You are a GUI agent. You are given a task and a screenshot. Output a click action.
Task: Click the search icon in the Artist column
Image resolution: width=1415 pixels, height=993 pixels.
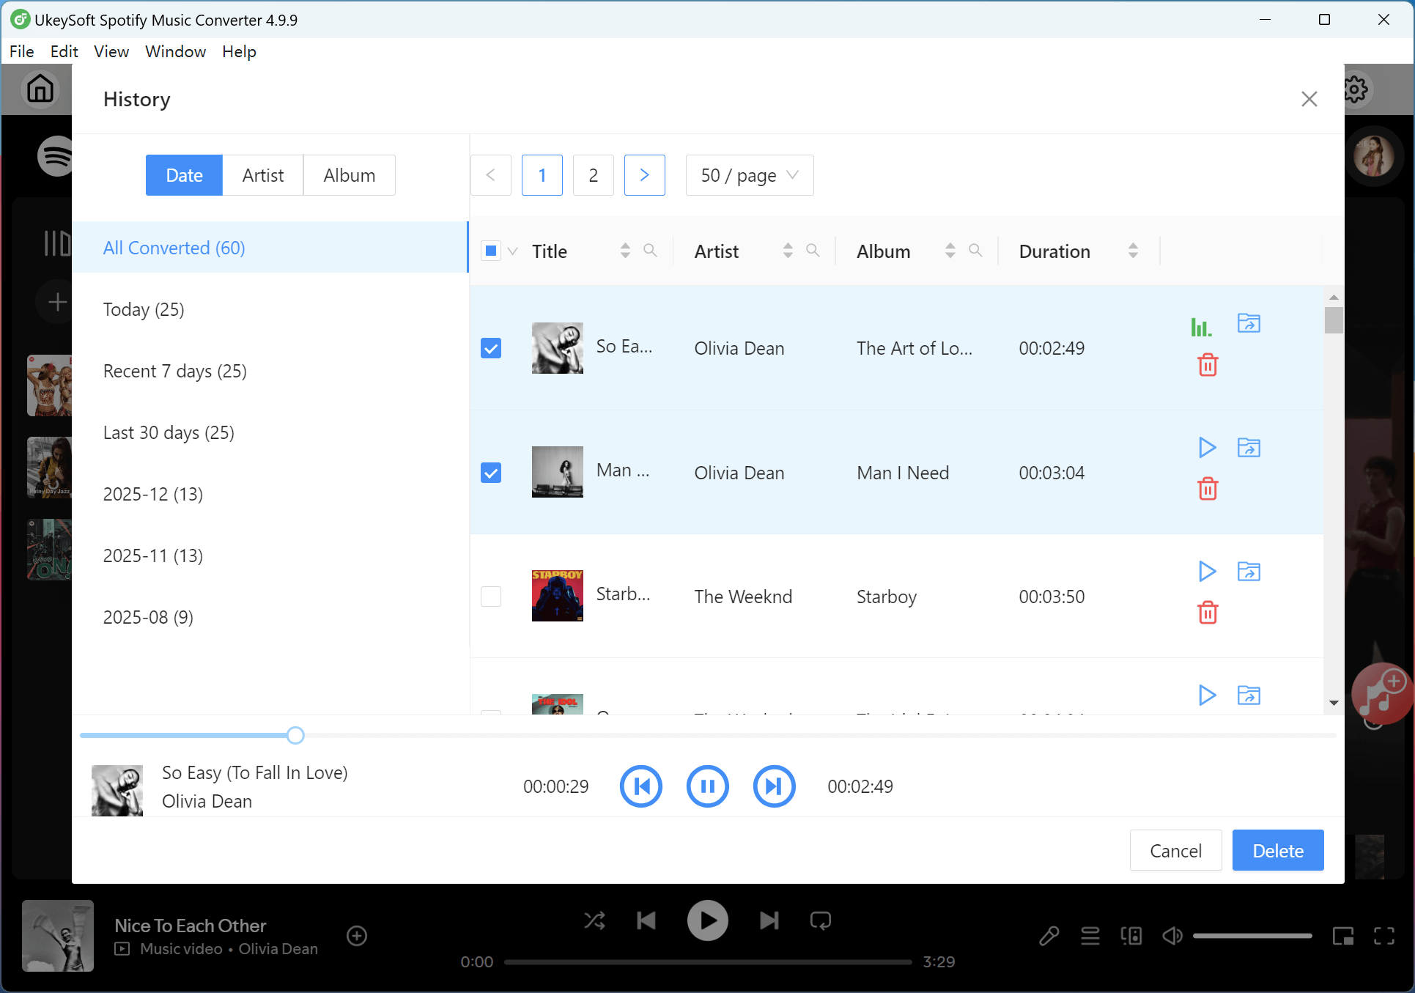click(813, 250)
